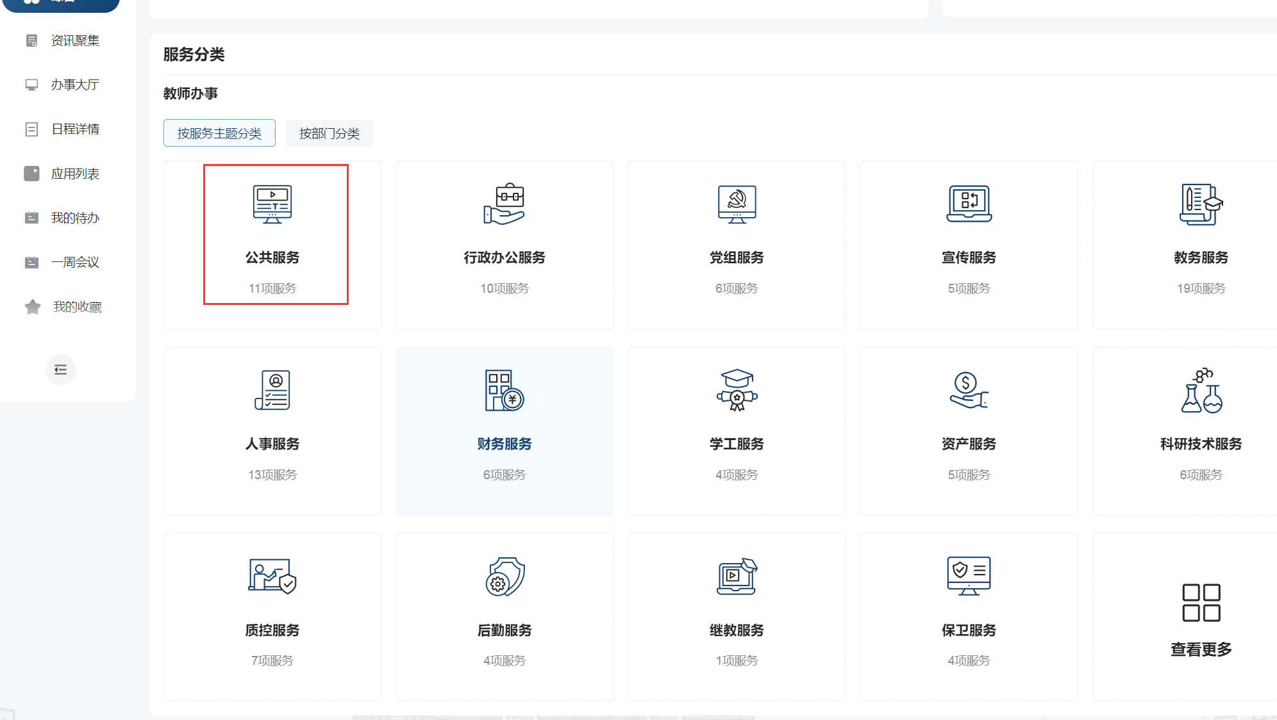
Task: Select the 后勤服务 shield gear icon
Action: pyautogui.click(x=504, y=577)
